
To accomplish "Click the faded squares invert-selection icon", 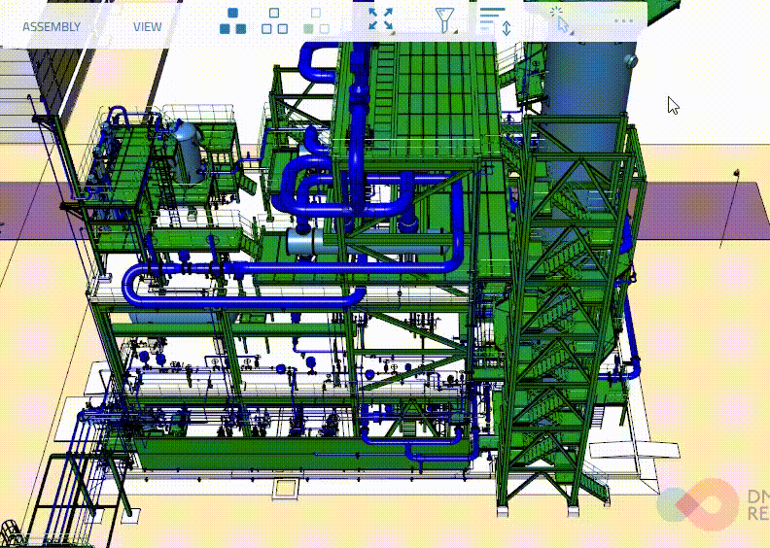I will [314, 20].
